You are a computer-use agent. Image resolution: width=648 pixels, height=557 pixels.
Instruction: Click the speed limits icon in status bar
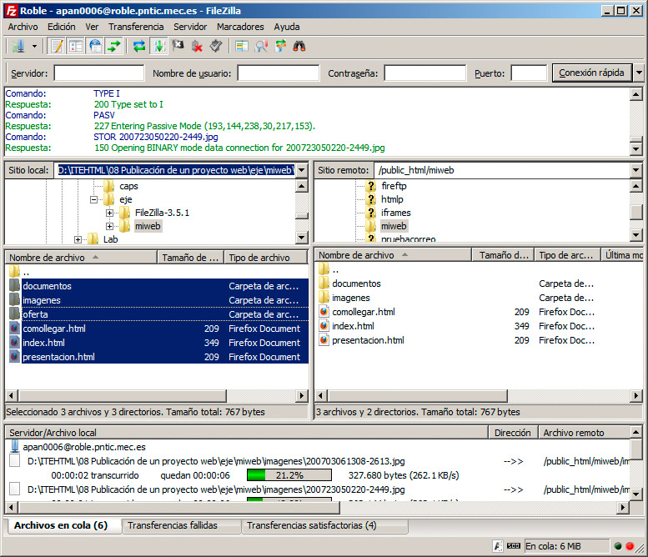coord(514,546)
